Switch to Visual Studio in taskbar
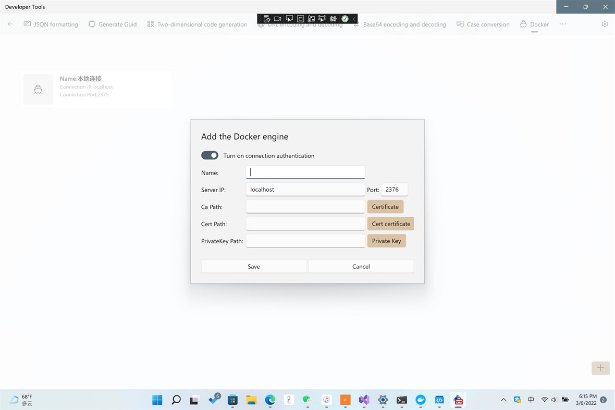Screen dimensions: 615x410 [364, 400]
